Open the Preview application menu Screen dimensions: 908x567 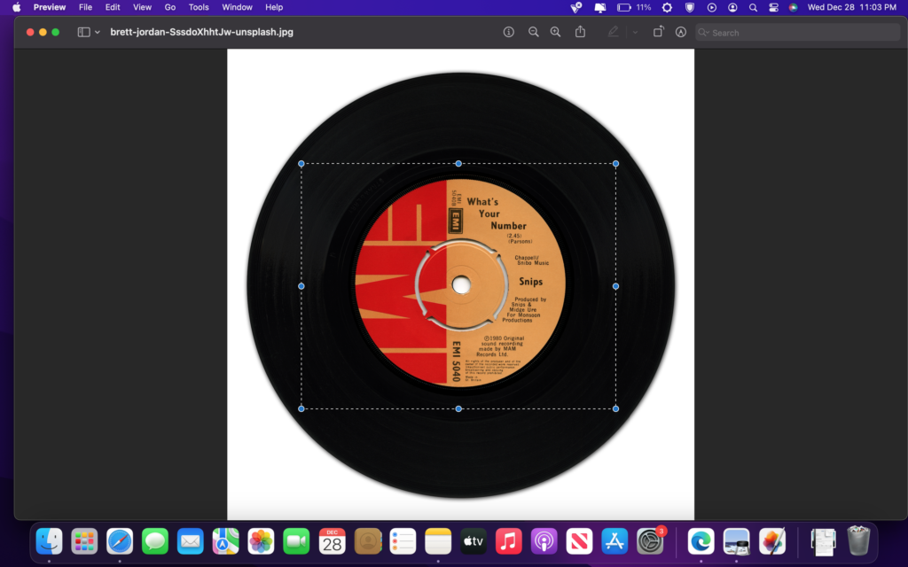pos(50,7)
